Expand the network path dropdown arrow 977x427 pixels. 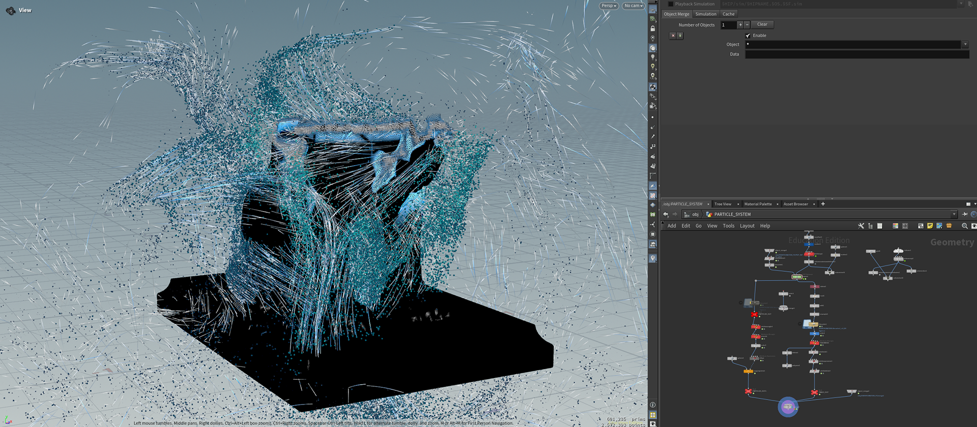(954, 215)
